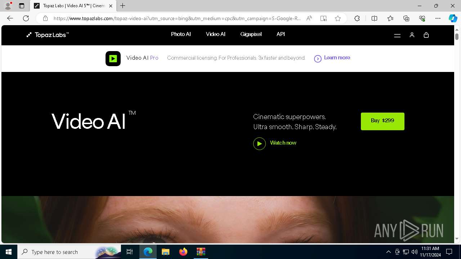Open the tab actions menu icon
The image size is (461, 259).
pyautogui.click(x=22, y=6)
